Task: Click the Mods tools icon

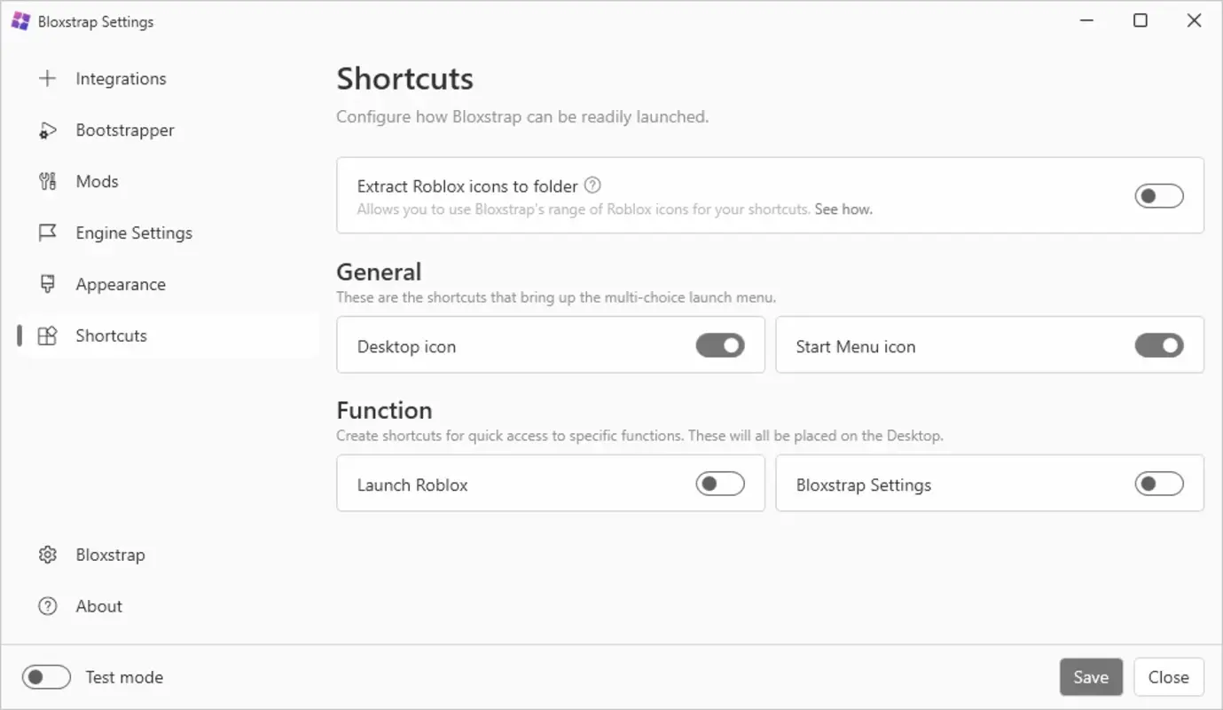Action: [x=48, y=181]
